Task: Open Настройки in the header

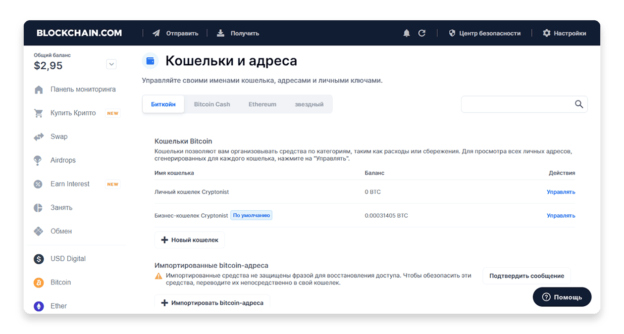Action: coord(570,33)
